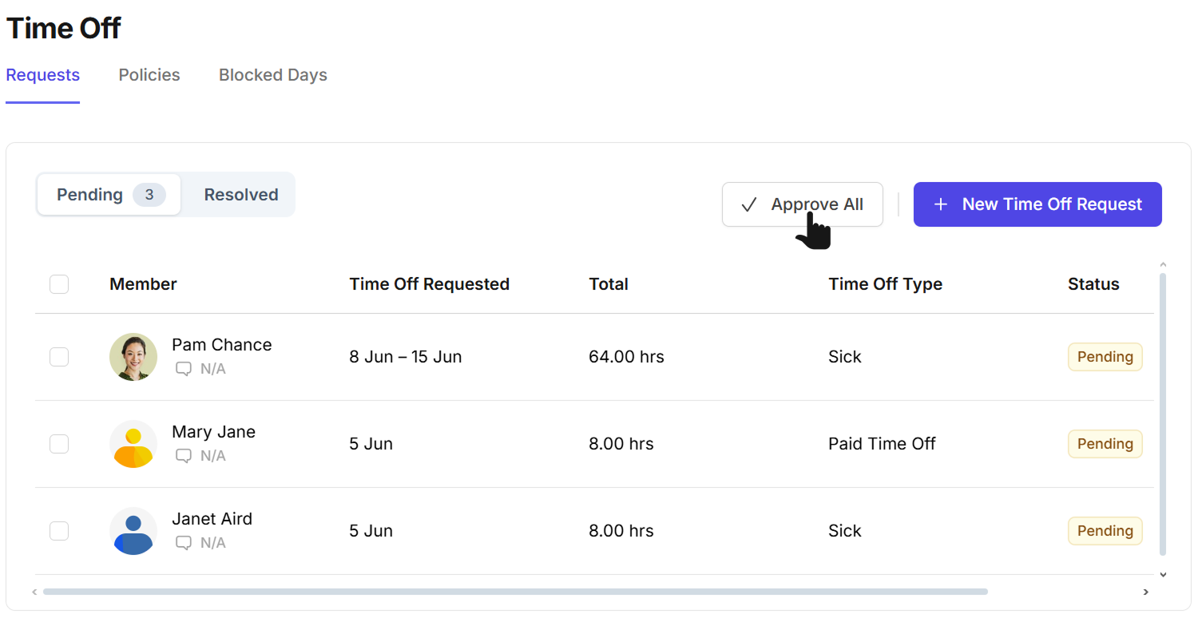Click Mary Jane's 5 Jun date cell

(371, 444)
